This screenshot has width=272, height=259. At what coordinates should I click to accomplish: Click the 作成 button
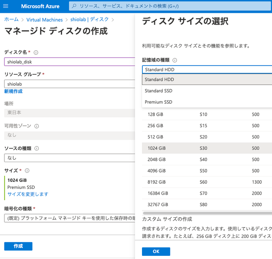(18, 246)
